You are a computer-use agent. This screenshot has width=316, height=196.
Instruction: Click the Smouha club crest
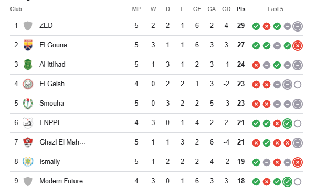tap(28, 104)
